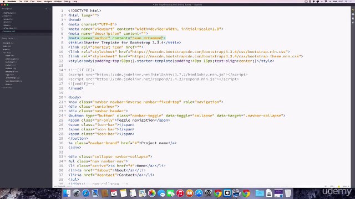Click 'Contact' link text on line 37
The height and width of the screenshot is (199, 355).
coord(127,175)
